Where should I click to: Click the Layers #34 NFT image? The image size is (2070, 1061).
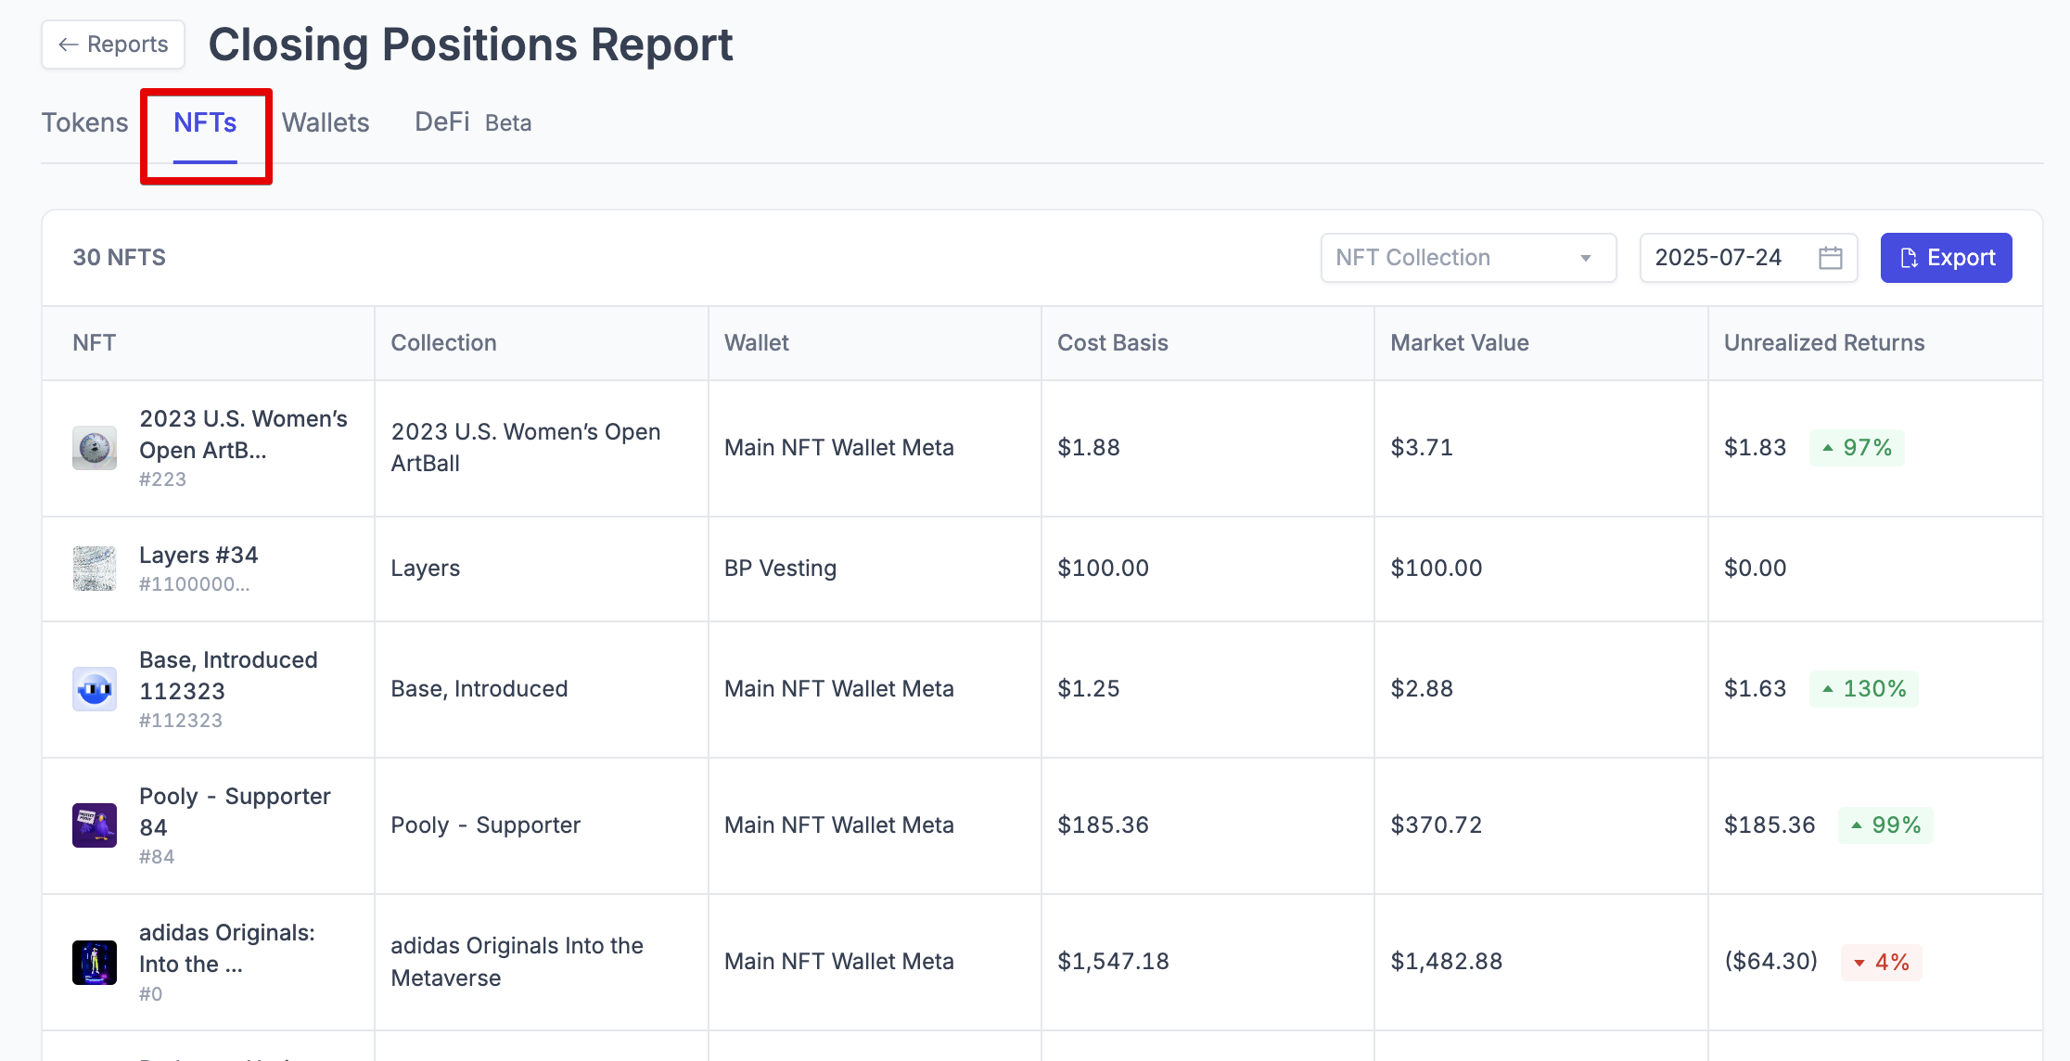point(95,569)
